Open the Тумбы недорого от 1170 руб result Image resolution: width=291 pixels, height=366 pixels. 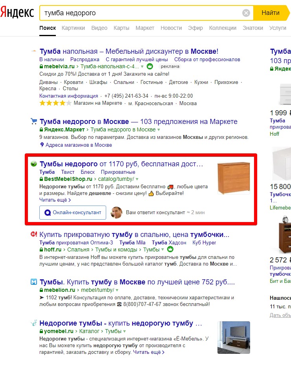click(x=121, y=164)
